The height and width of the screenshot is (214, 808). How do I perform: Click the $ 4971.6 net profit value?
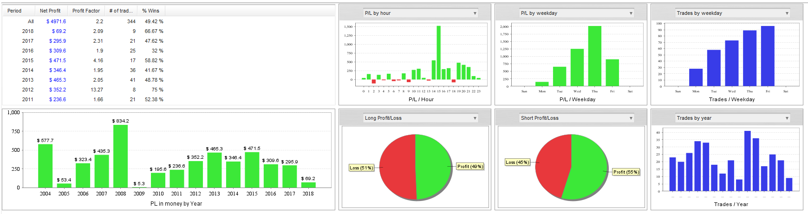56,21
